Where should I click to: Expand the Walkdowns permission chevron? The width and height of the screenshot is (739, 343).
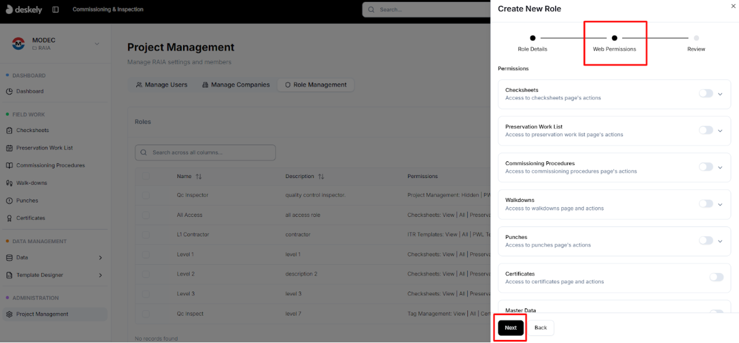[x=720, y=204]
